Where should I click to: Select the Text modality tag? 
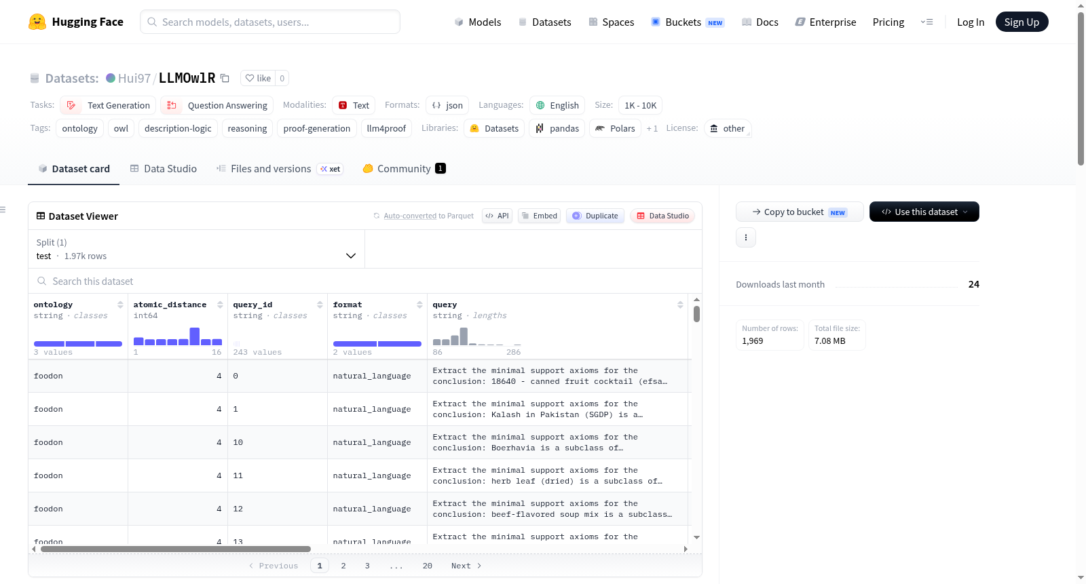tap(354, 105)
